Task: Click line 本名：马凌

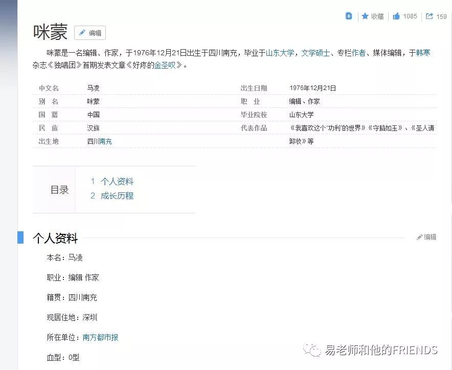Action: pyautogui.click(x=64, y=257)
